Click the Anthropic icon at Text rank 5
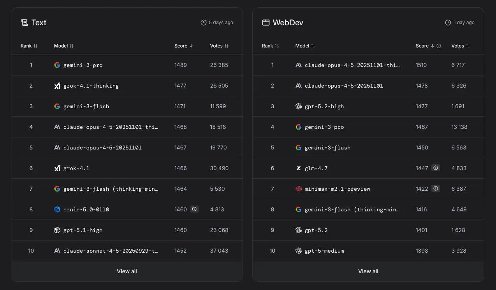496x290 pixels. pos(57,148)
